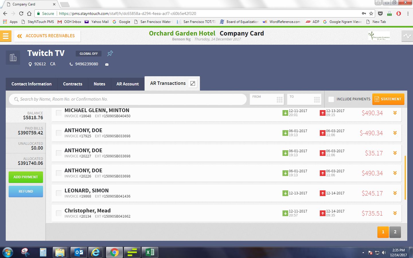Pop out AR Transactions to full view
The image size is (413, 258).
193,83
